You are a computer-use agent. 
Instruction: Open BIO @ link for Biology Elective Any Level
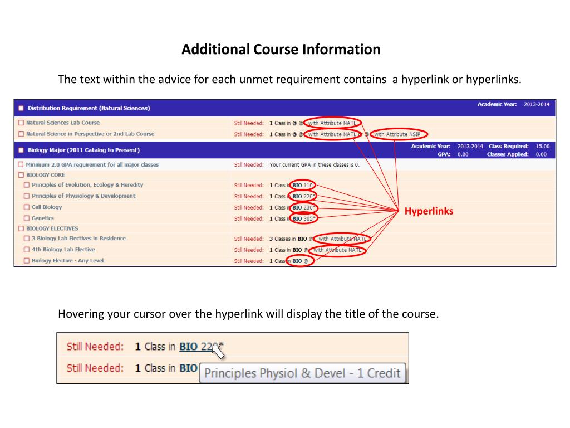pos(300,261)
